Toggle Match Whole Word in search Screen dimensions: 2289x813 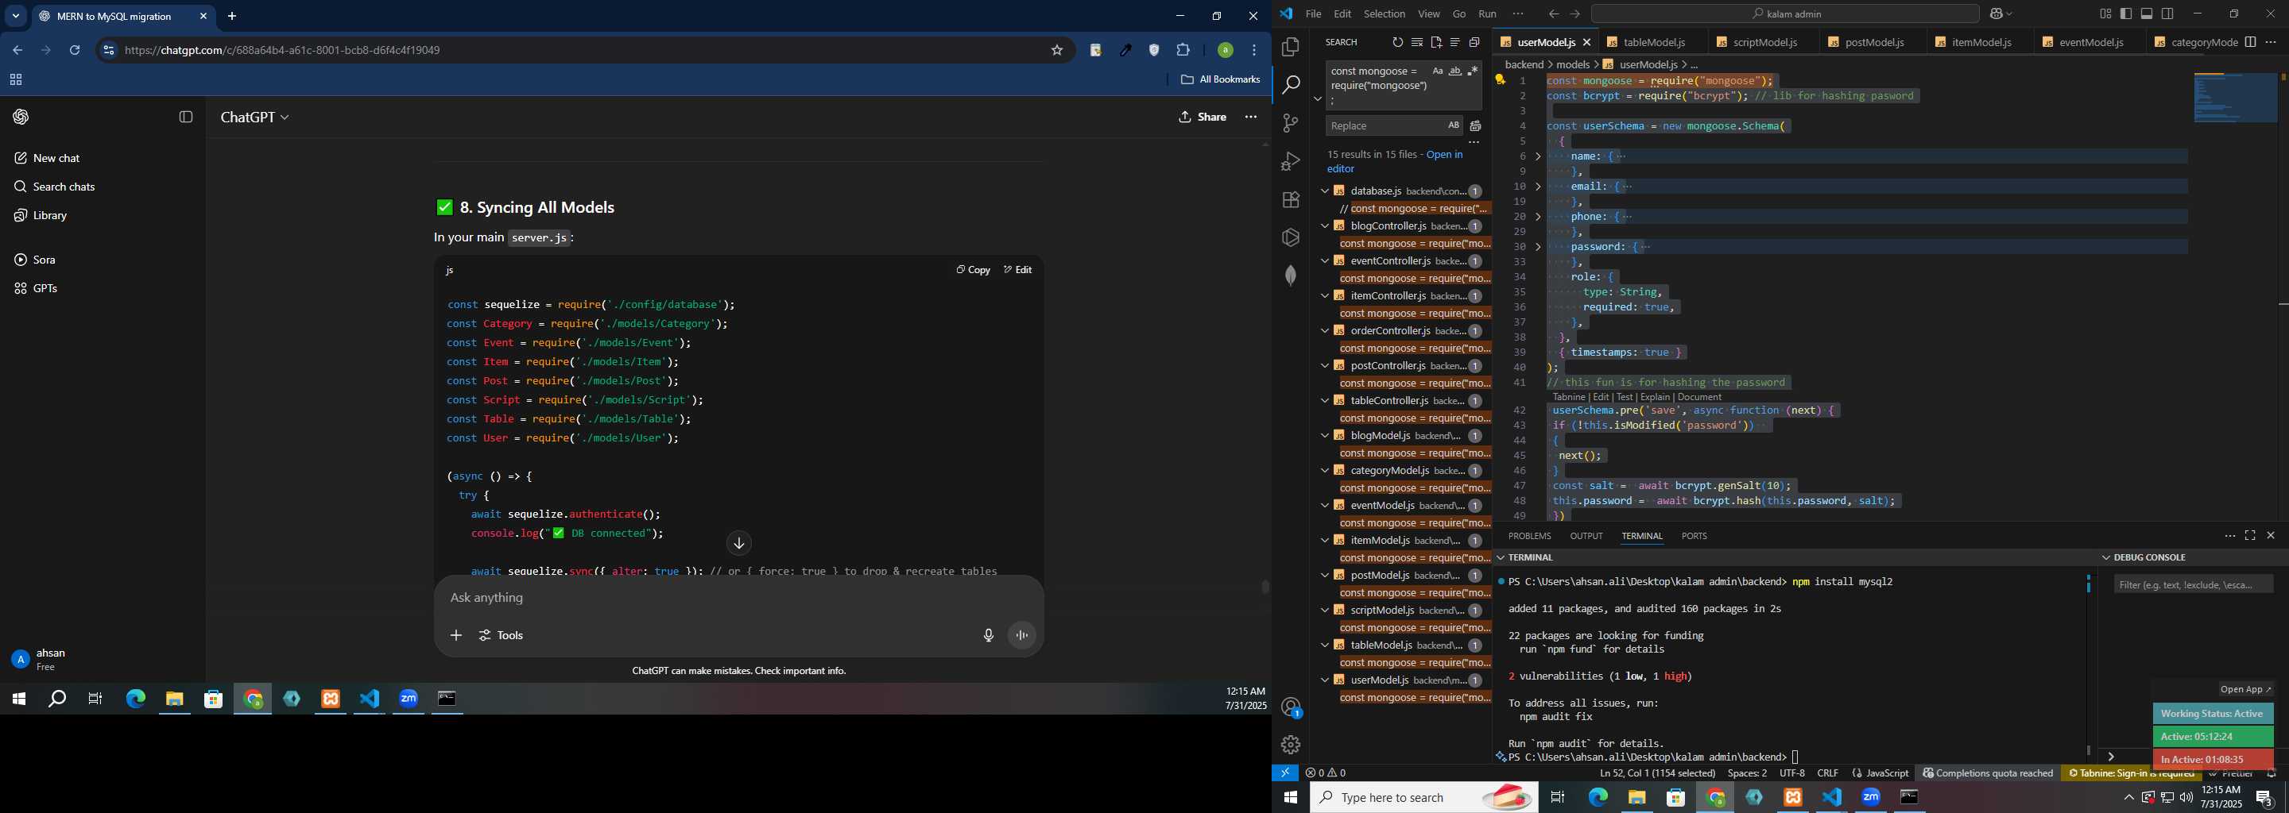tap(1454, 72)
